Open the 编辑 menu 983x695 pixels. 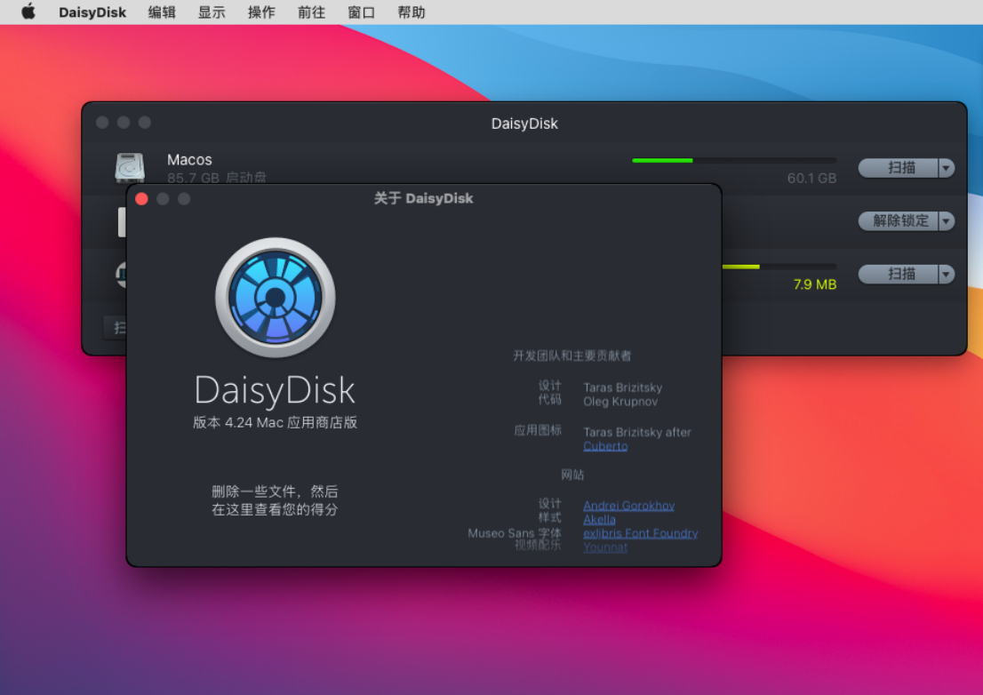[162, 12]
